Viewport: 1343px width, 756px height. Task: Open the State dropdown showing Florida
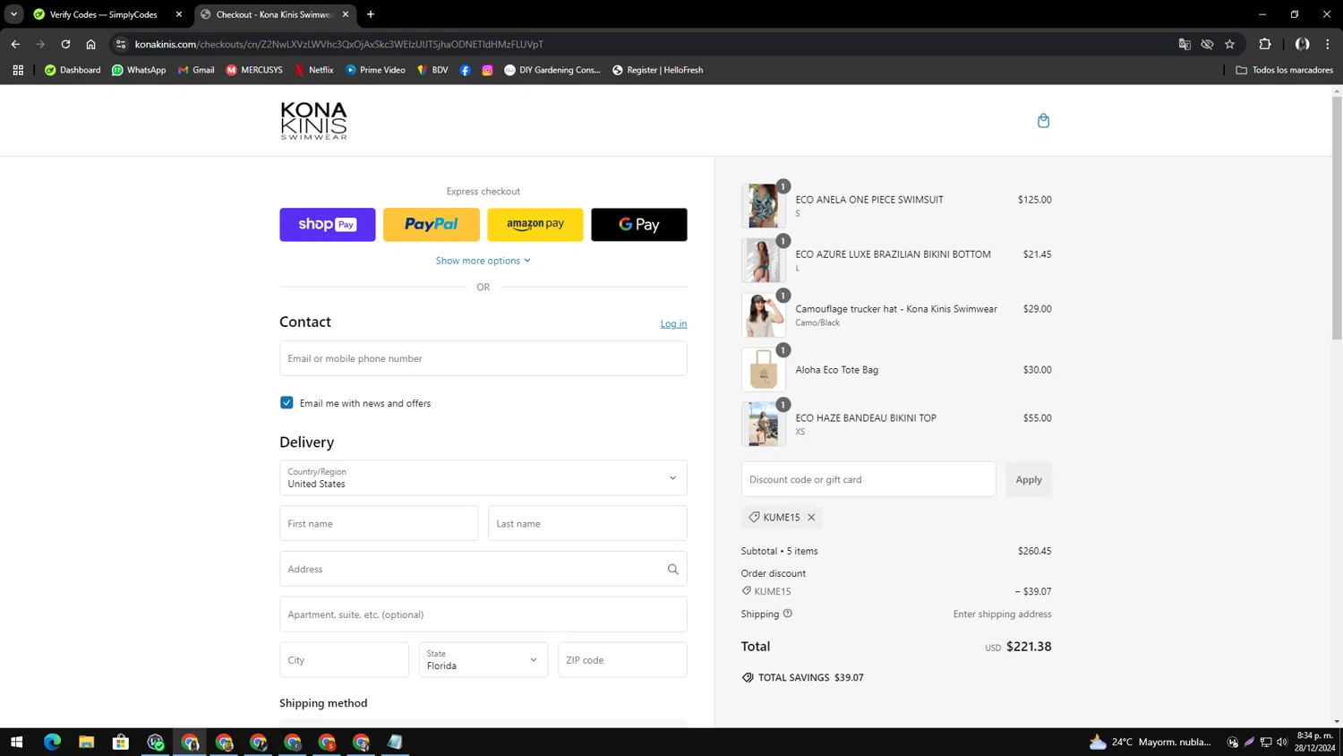483,660
